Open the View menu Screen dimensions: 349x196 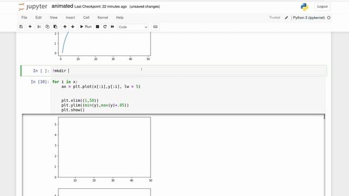point(53,17)
